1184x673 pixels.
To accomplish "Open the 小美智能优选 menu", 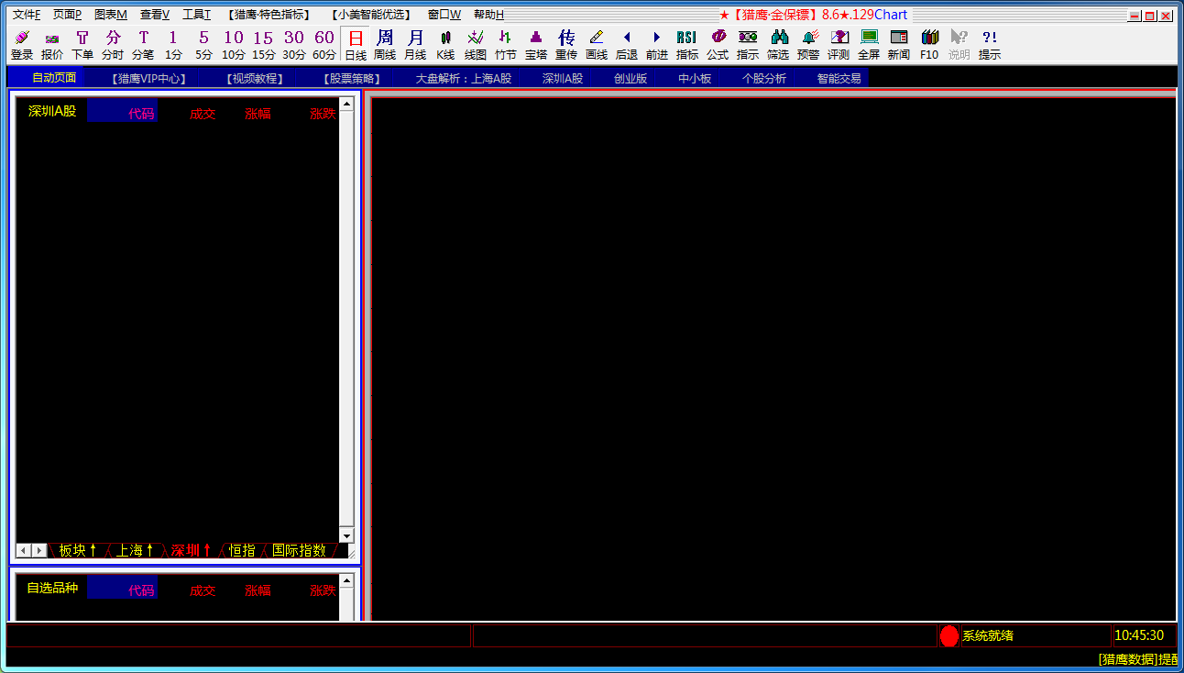I will point(370,15).
